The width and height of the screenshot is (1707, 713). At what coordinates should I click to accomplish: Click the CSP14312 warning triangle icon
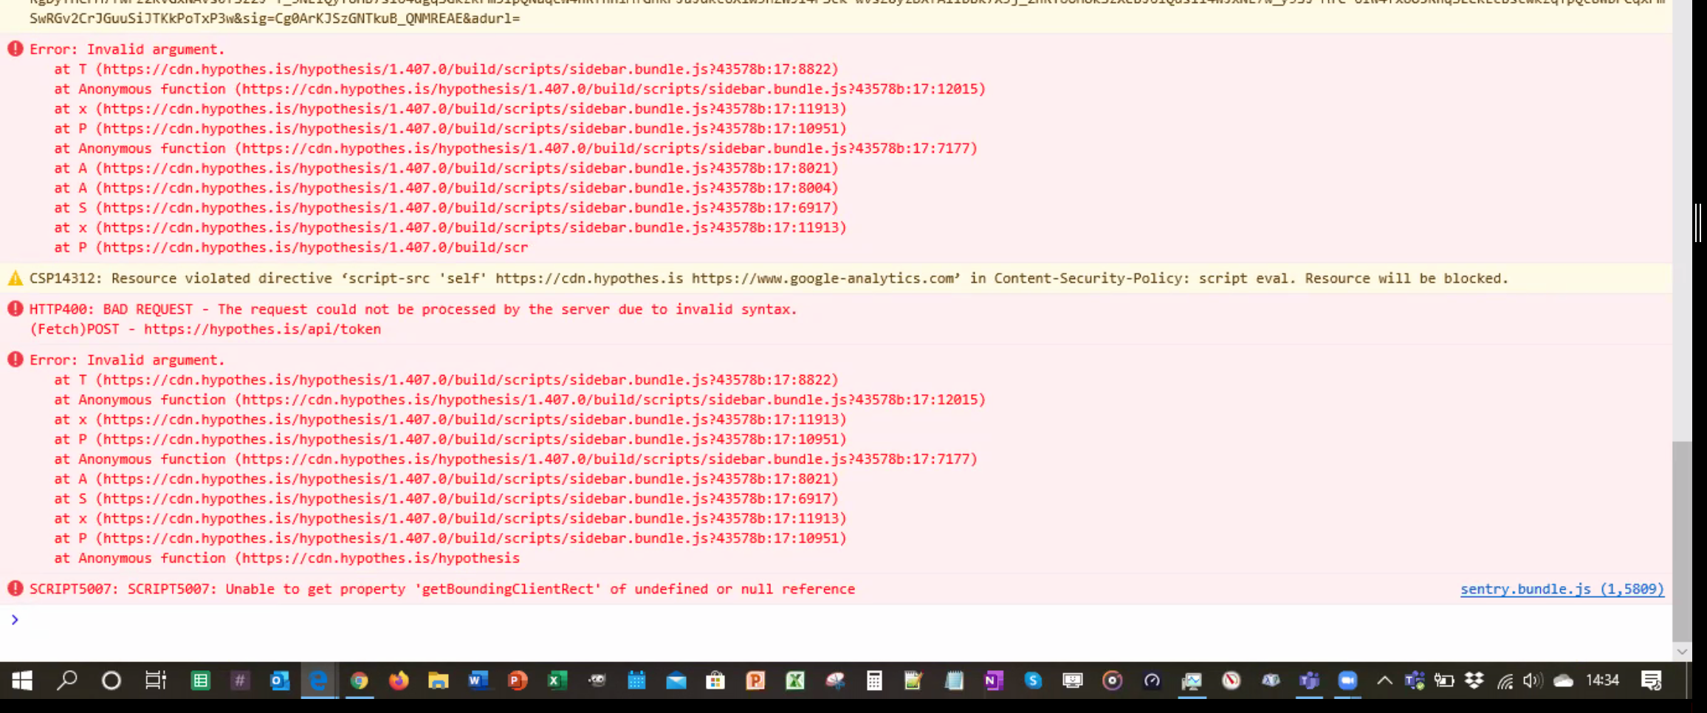click(16, 278)
